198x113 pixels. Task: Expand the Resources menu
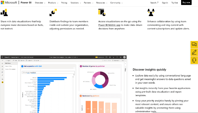(102, 3)
